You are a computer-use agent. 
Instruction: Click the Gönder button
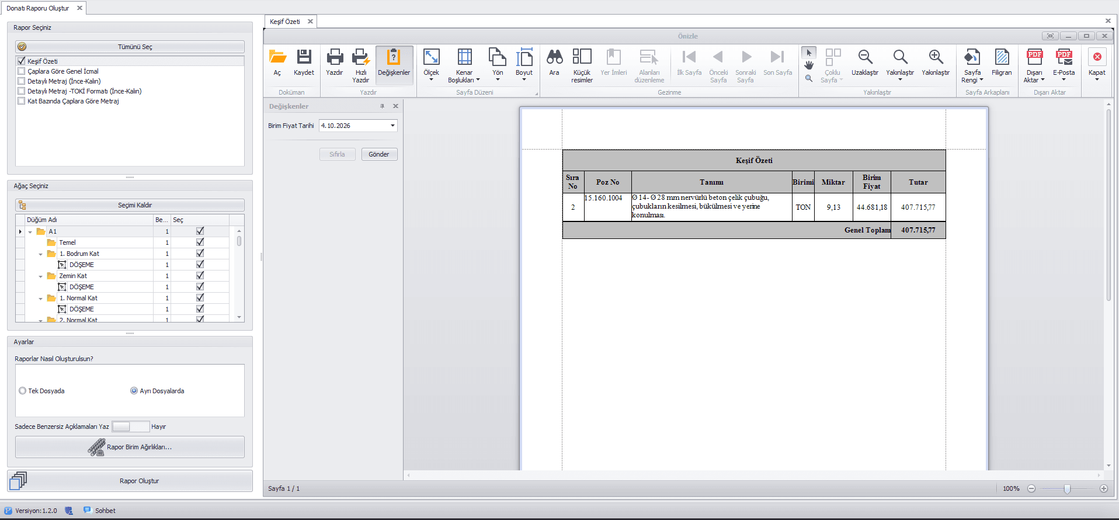point(379,154)
